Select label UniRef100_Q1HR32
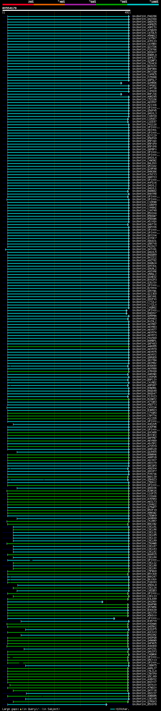Screen dimensions: 161x711 144,277
